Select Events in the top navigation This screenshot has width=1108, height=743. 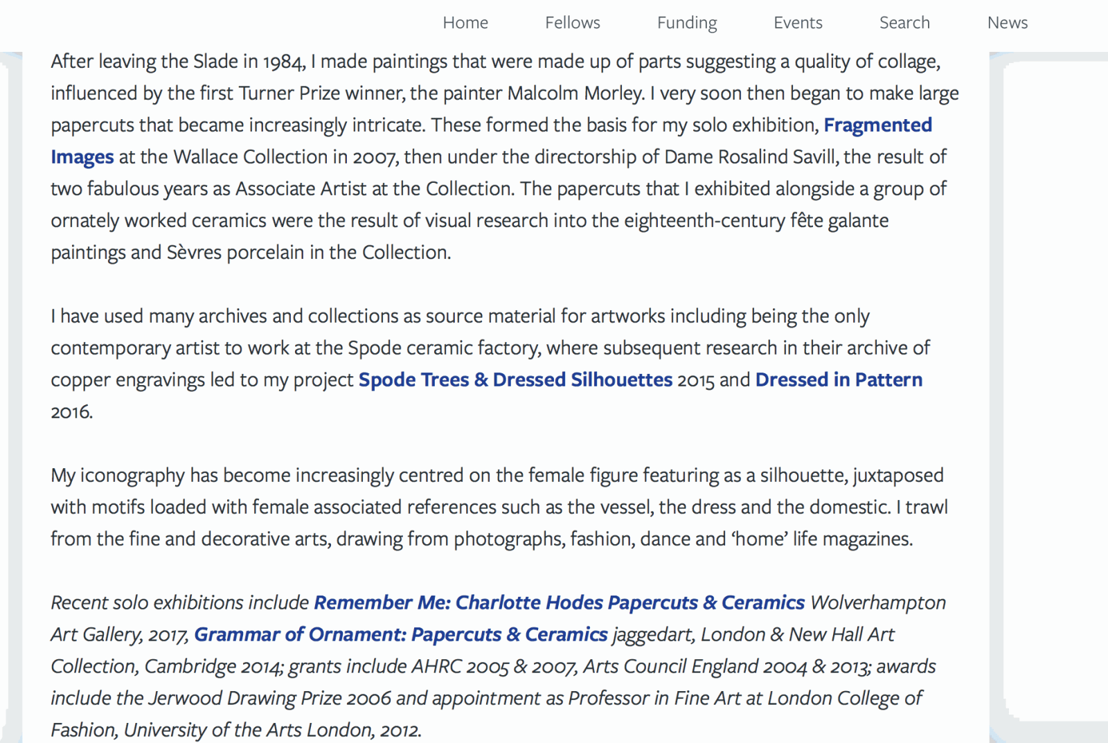tap(798, 23)
